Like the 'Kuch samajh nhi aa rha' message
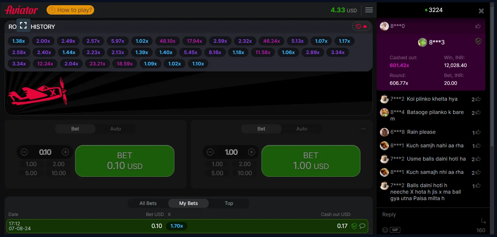Viewport: 497px width, 237px height. coord(478,173)
